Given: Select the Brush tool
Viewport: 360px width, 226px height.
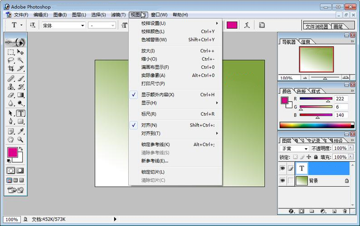Looking at the screenshot, I should [20, 79].
